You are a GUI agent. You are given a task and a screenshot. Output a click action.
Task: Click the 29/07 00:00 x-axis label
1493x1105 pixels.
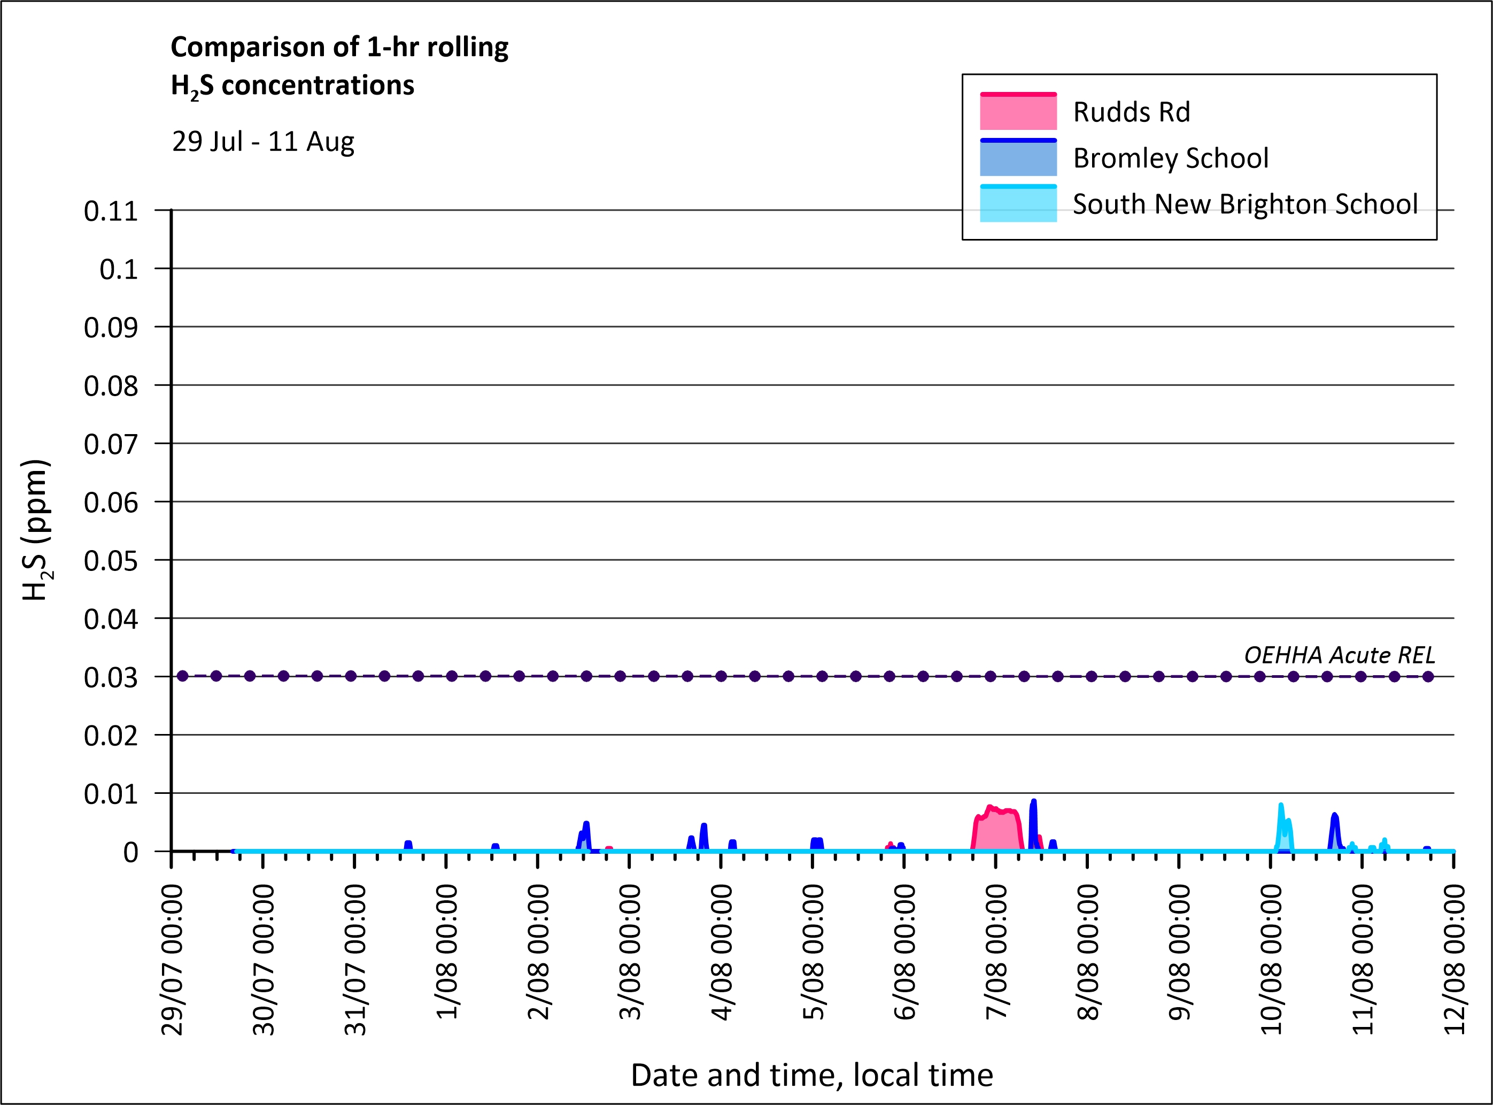[173, 960]
